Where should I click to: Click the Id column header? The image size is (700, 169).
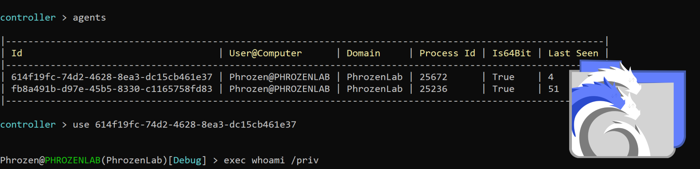point(17,53)
